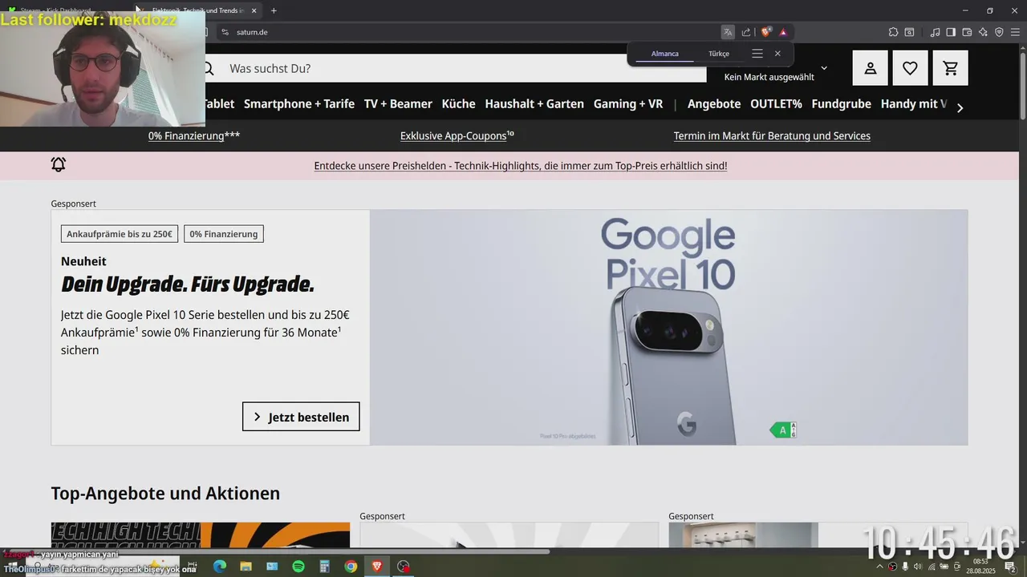Click the Brave Rewards triangle icon
This screenshot has width=1027, height=577.
(x=783, y=32)
